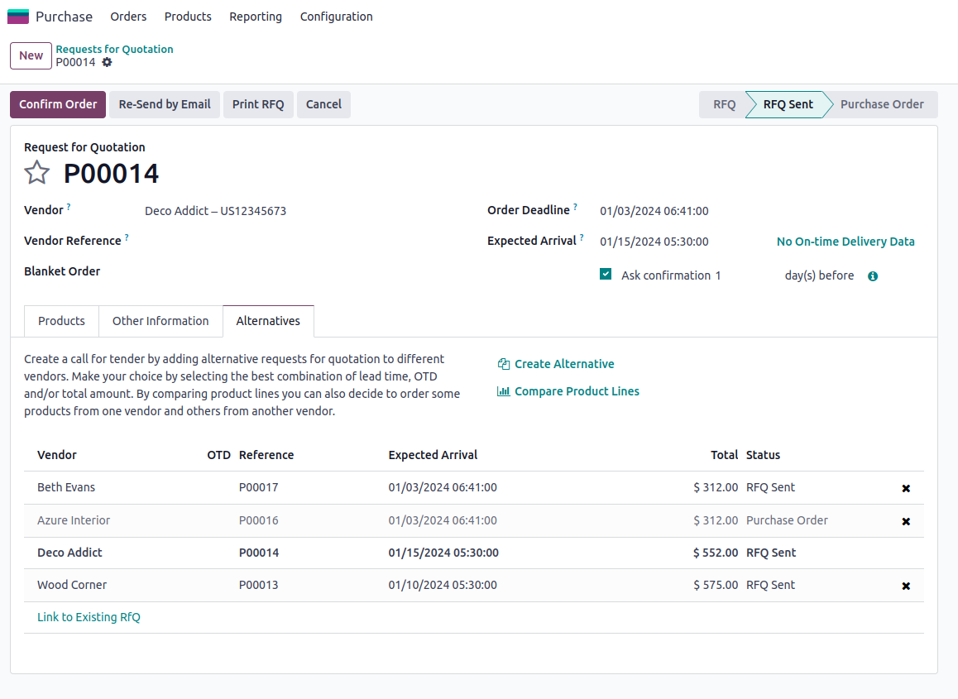
Task: Open the Reporting menu
Action: pyautogui.click(x=256, y=17)
